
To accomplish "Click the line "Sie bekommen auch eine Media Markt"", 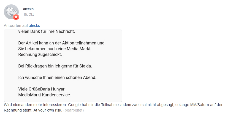I will point(54,49).
